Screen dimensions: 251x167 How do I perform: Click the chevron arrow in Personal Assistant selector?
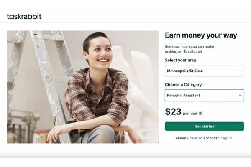point(240,96)
